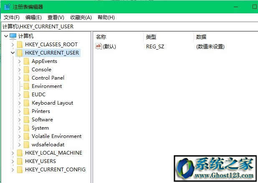
Task: Click the 类型 column header
Action: click(151, 37)
